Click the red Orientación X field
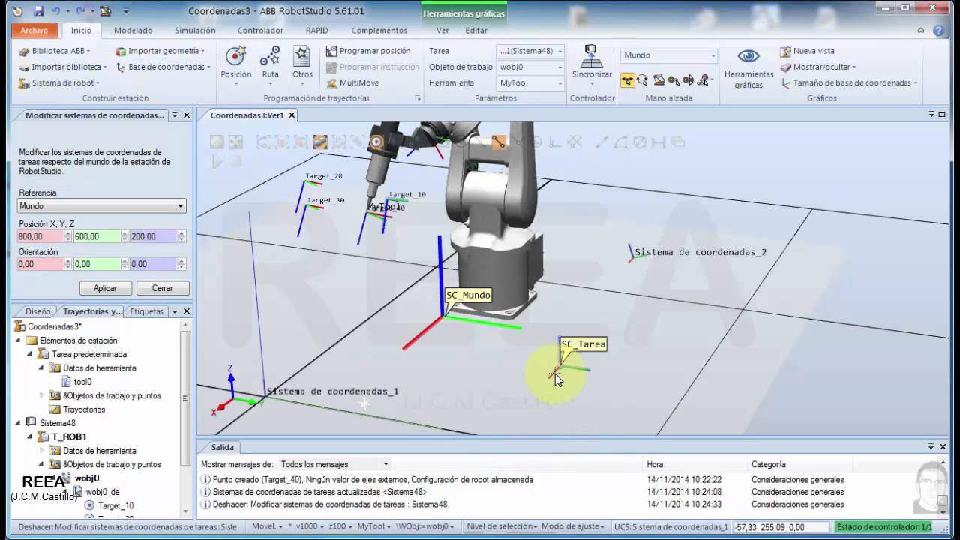This screenshot has height=540, width=960. [40, 264]
